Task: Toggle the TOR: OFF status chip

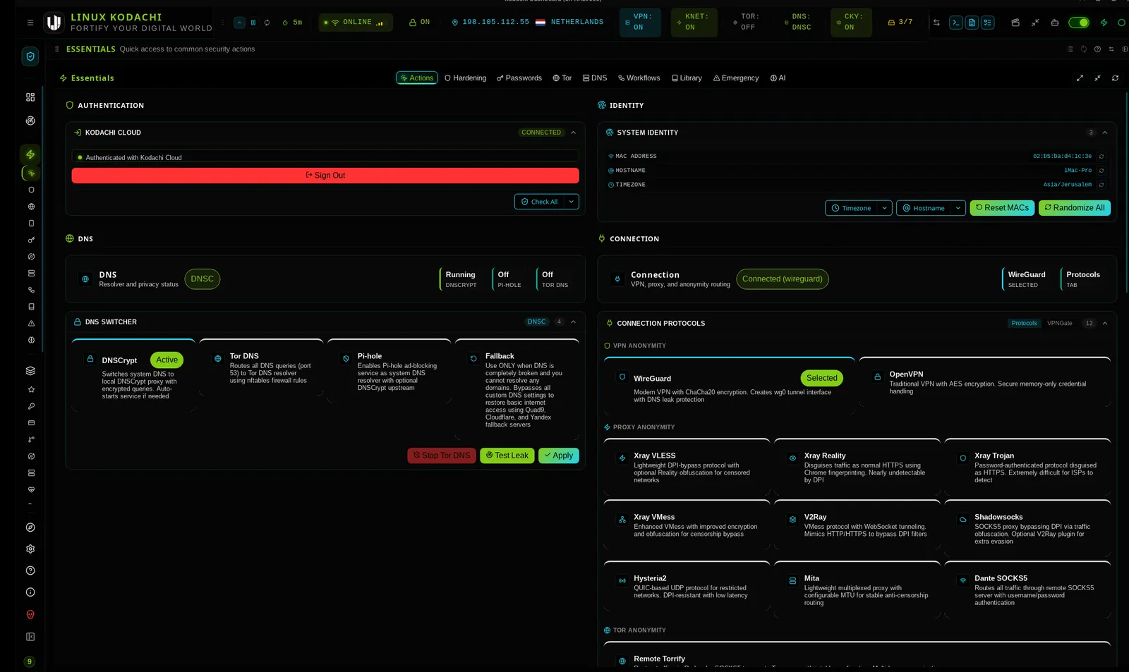Action: click(x=747, y=23)
